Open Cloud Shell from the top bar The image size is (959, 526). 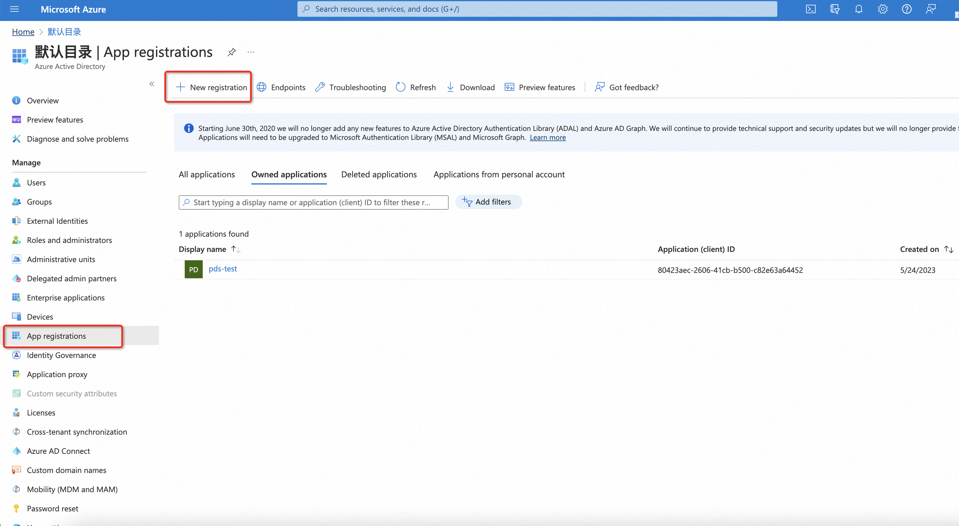(811, 9)
